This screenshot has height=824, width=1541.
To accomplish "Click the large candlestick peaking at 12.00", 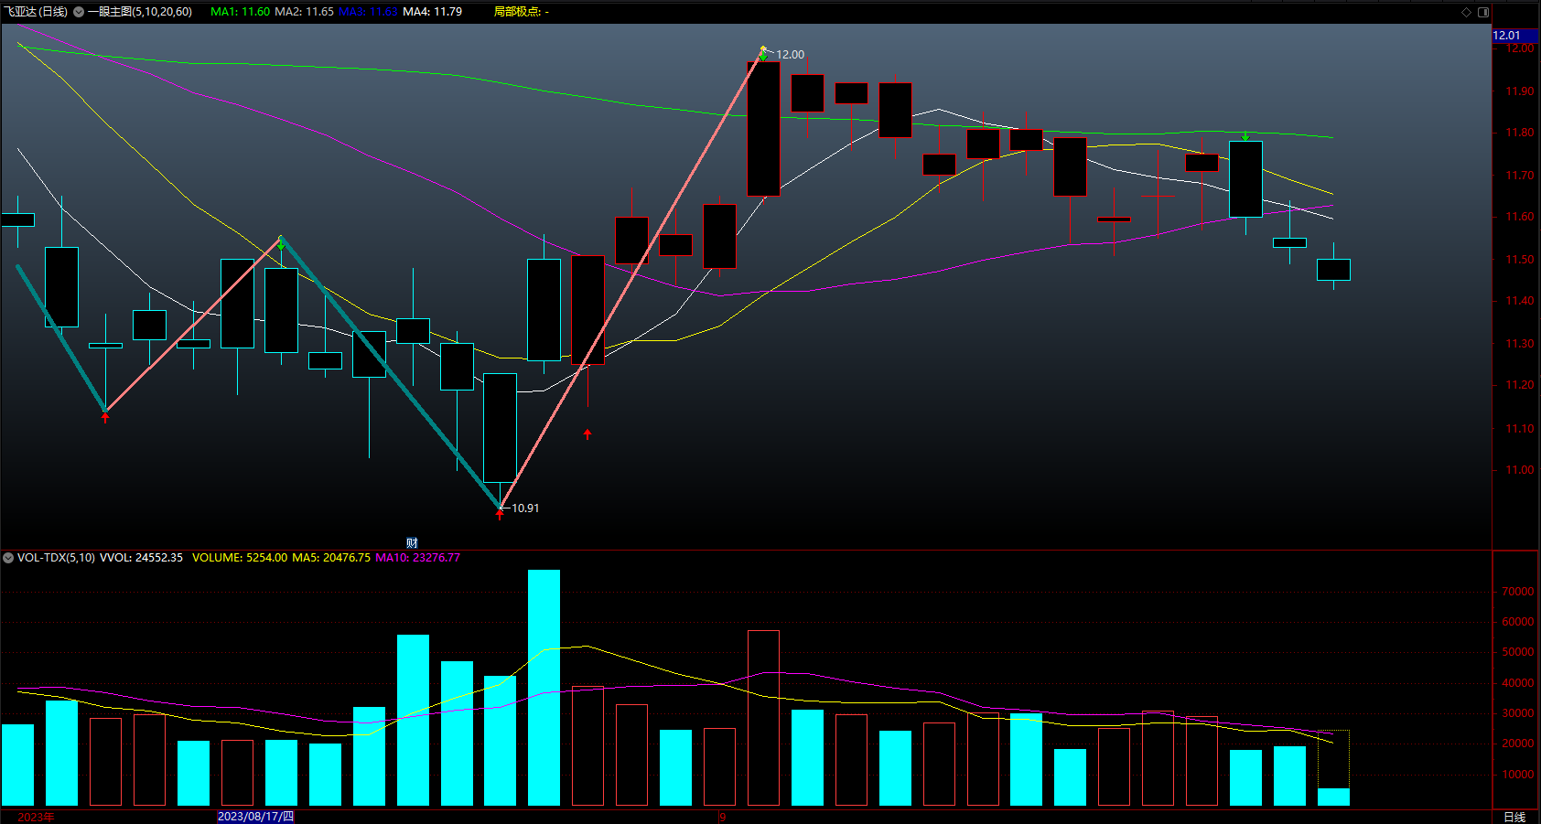I will coord(763,128).
